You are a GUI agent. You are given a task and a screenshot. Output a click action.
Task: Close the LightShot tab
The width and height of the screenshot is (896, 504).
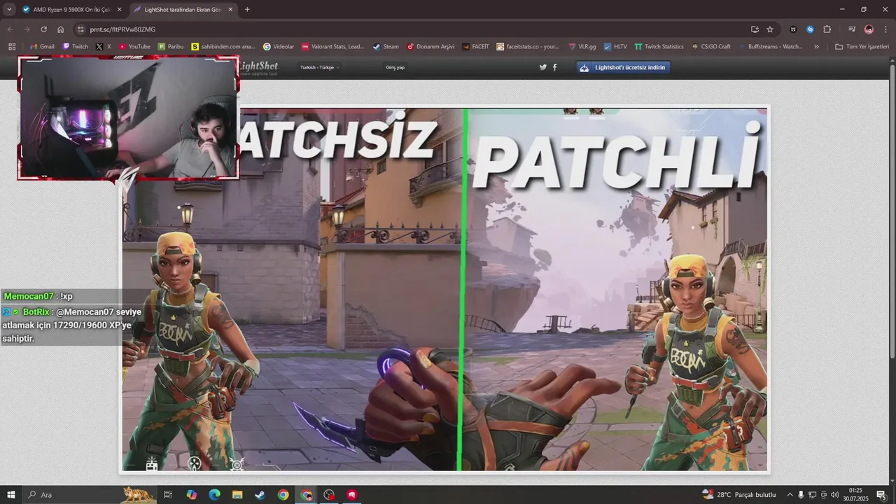click(230, 9)
